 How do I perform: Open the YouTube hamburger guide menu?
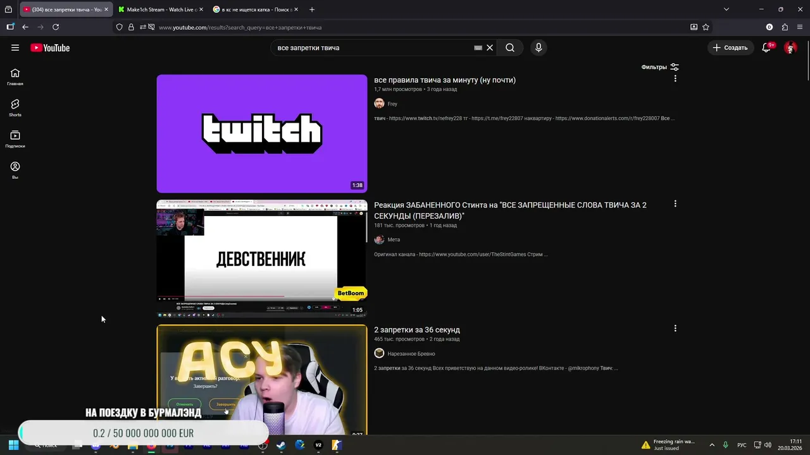[15, 47]
